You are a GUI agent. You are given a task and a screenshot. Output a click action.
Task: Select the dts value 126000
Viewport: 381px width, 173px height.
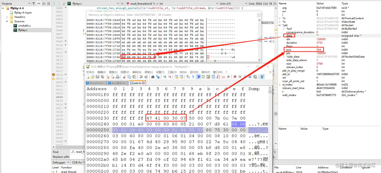tap(321, 39)
